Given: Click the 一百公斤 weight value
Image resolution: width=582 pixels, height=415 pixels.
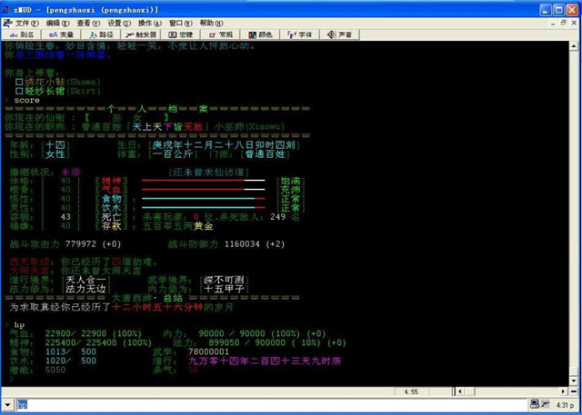Looking at the screenshot, I should [x=173, y=154].
